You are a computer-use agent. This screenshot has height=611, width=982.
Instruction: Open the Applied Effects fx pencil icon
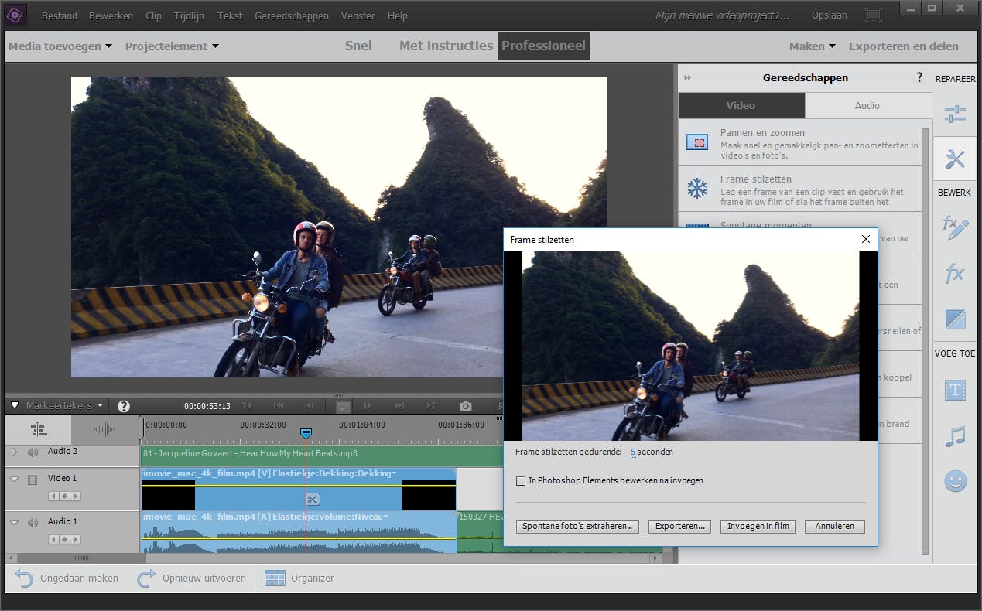(x=955, y=227)
